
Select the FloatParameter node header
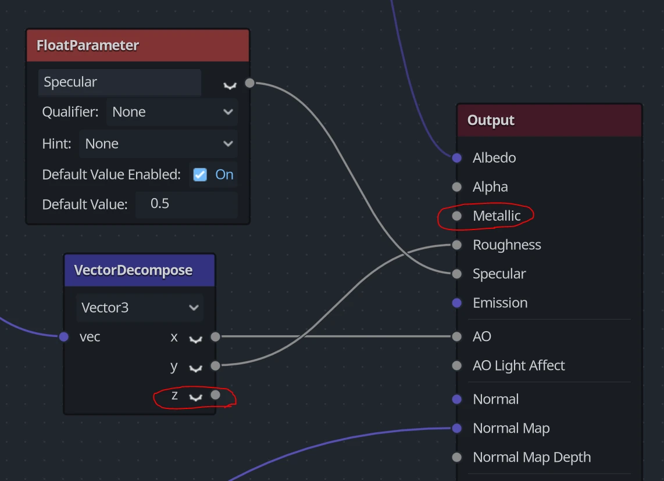(137, 45)
